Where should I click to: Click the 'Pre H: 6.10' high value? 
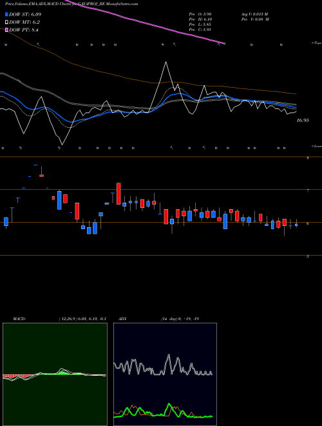tap(200, 19)
